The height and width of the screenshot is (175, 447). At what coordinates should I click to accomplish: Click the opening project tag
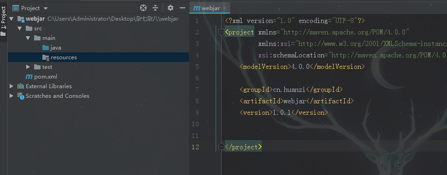pyautogui.click(x=240, y=33)
